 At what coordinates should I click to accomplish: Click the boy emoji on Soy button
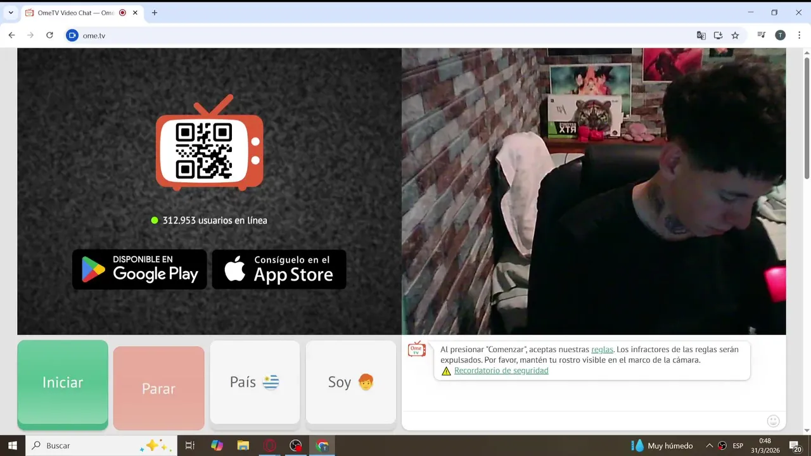(x=366, y=382)
